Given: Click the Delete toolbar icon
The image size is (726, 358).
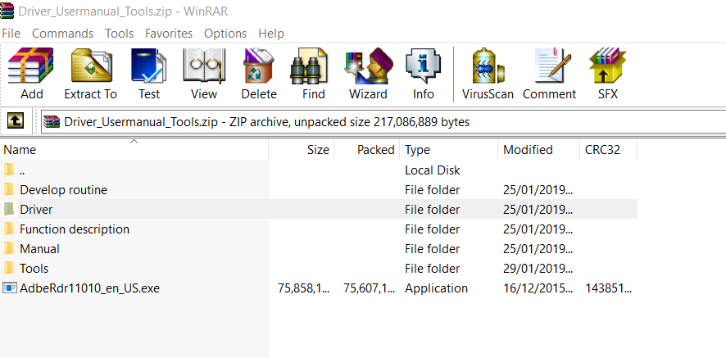Looking at the screenshot, I should (x=259, y=72).
